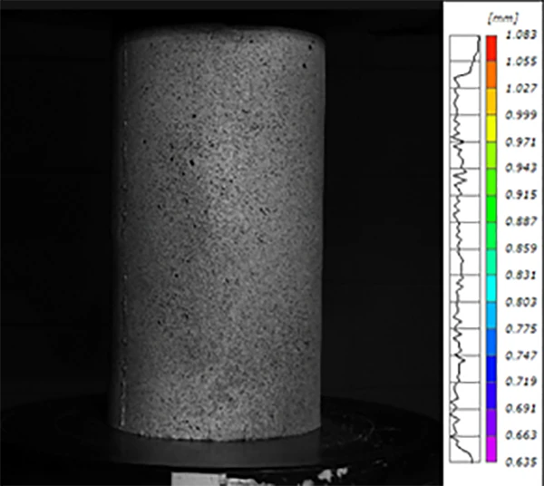The image size is (544, 486).
Task: Click the legend value 0.691
Action: pyautogui.click(x=521, y=408)
